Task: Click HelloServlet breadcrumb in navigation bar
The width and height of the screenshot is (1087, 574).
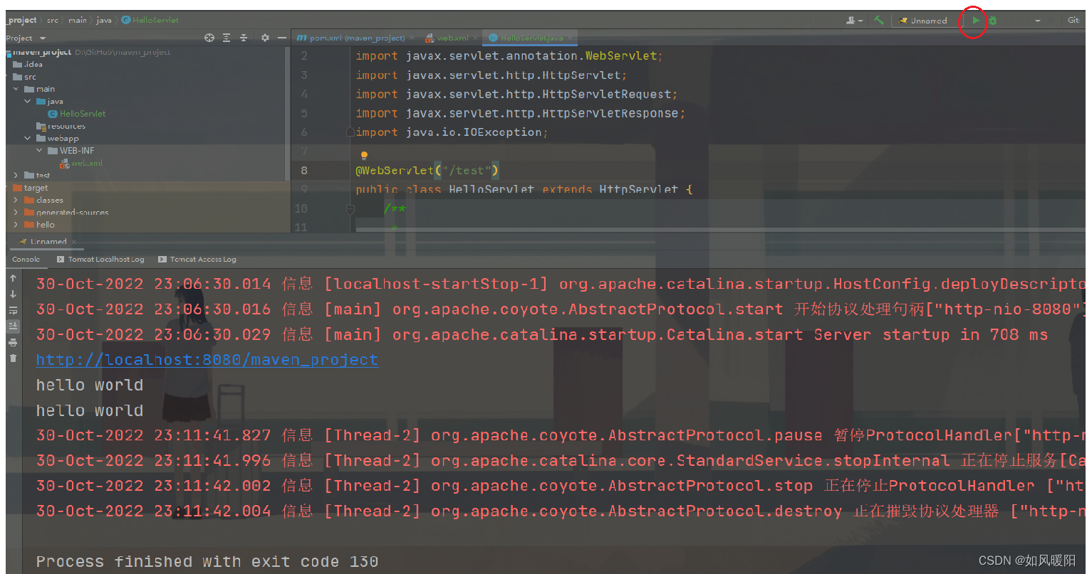Action: (x=150, y=20)
